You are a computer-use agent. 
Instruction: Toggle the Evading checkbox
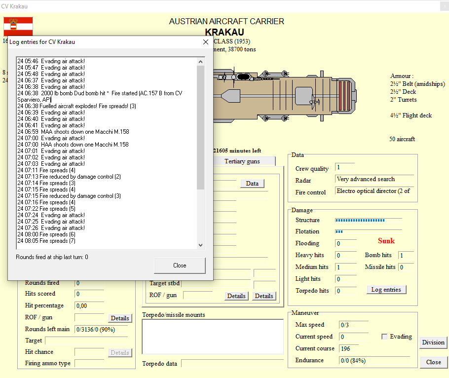(x=384, y=337)
